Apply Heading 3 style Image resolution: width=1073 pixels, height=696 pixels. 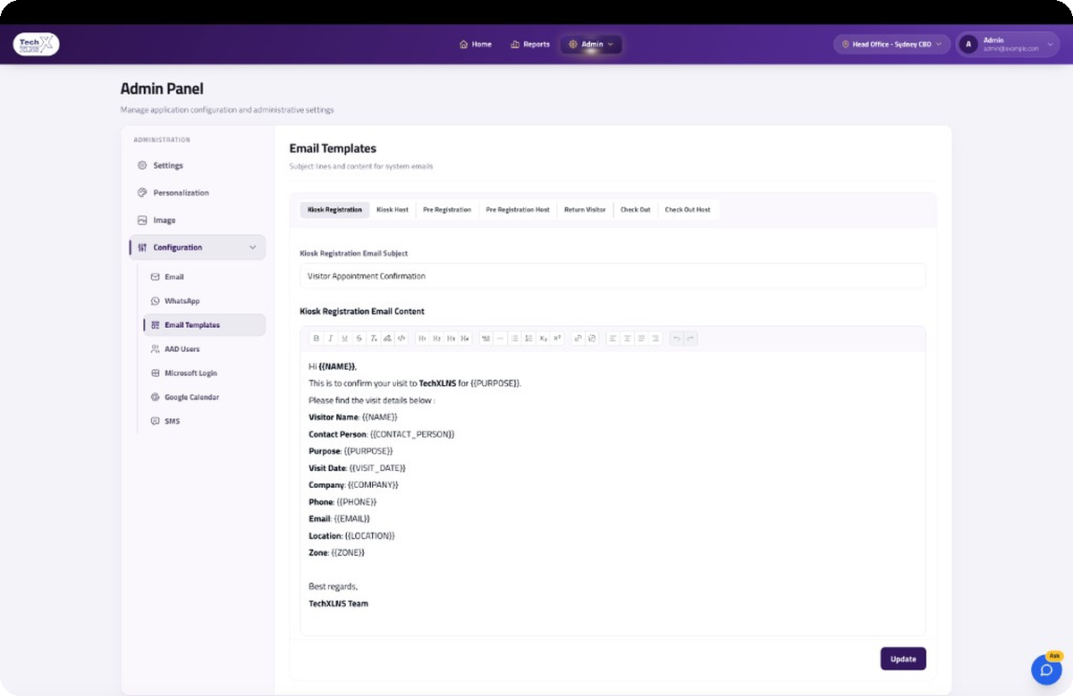pyautogui.click(x=451, y=339)
